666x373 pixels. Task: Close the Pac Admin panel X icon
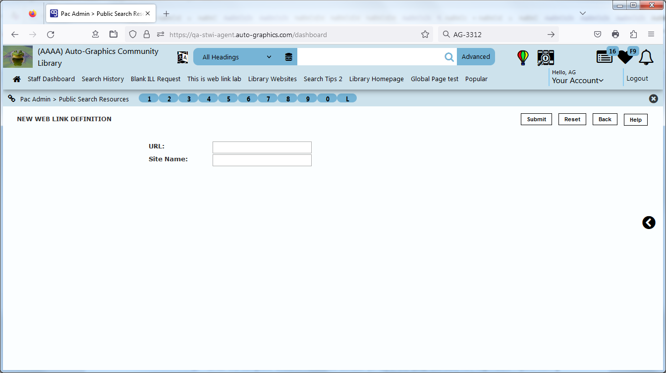654,98
